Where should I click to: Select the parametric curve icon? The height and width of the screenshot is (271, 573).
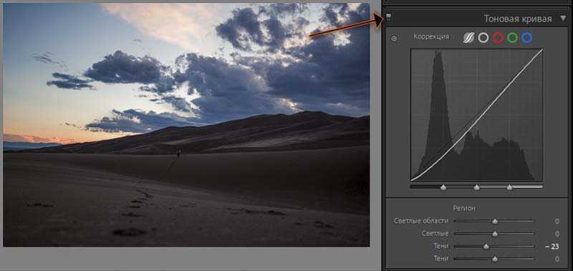468,38
